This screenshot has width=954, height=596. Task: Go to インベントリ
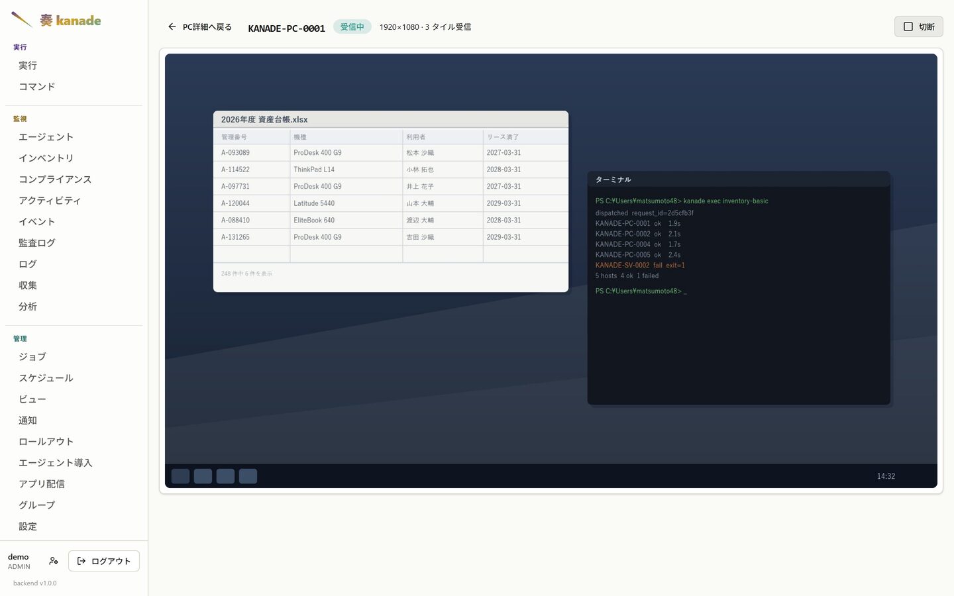[x=74, y=158]
